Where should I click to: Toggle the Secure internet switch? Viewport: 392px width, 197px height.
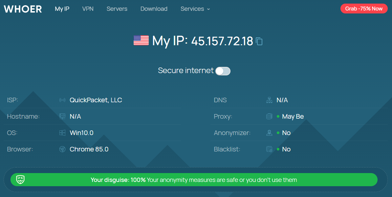tap(223, 71)
